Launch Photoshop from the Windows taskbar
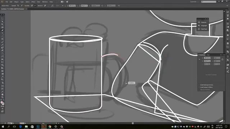 [x=38, y=126]
